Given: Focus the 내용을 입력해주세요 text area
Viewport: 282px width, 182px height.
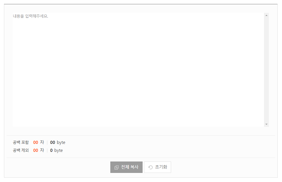Looking at the screenshot, I should 138,70.
